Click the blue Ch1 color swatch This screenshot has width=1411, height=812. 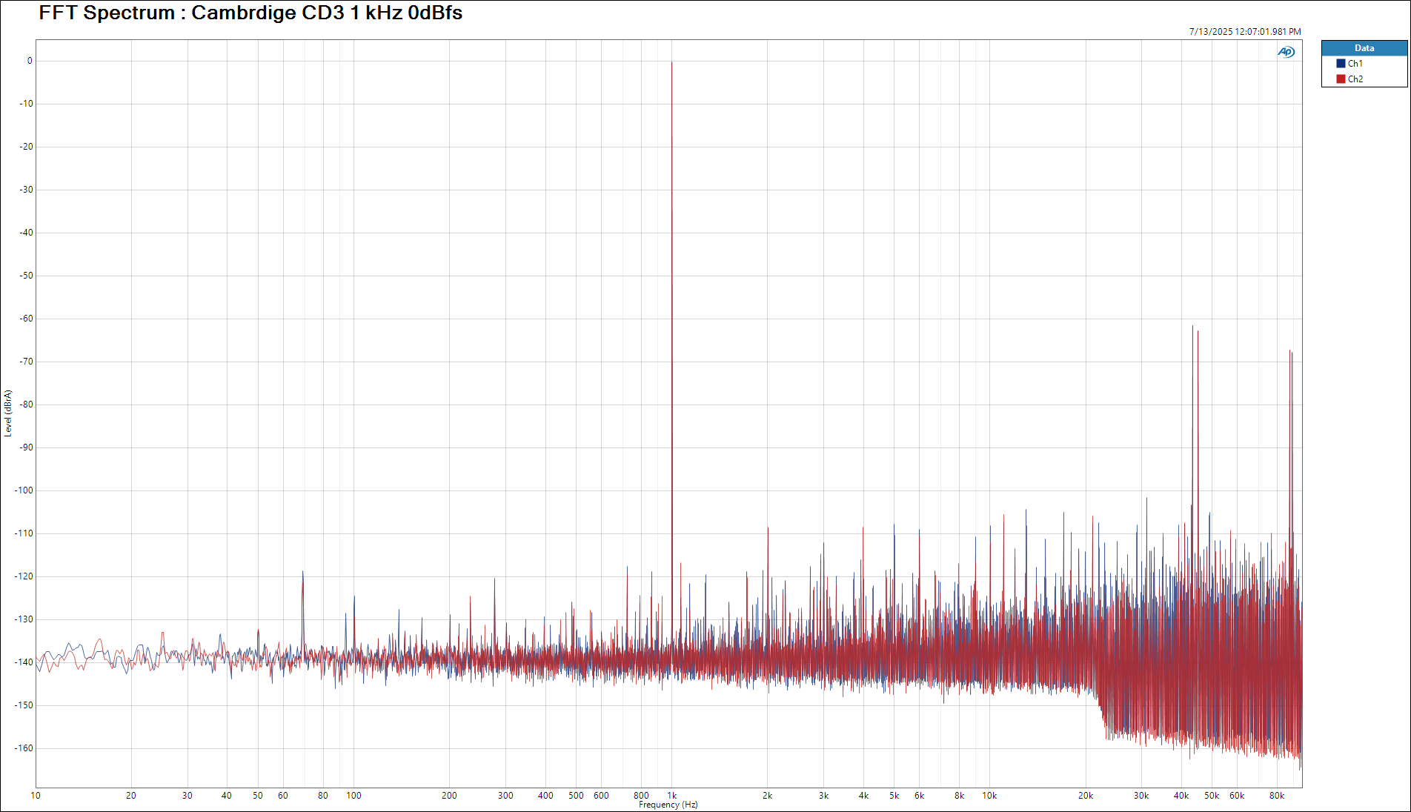pos(1341,64)
